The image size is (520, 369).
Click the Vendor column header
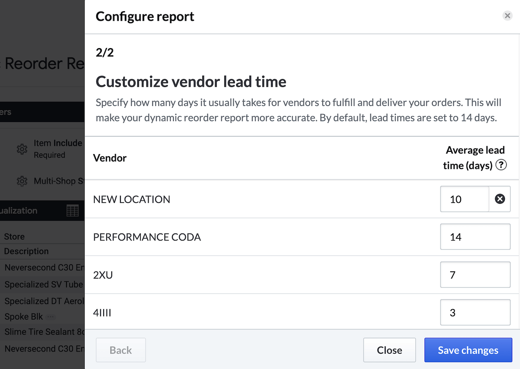point(110,158)
